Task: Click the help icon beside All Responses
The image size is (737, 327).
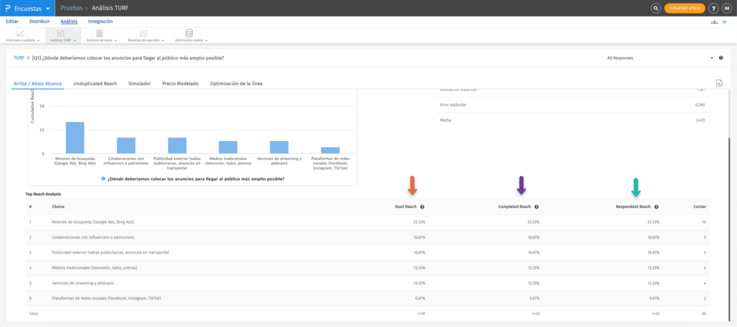Action: pos(721,58)
